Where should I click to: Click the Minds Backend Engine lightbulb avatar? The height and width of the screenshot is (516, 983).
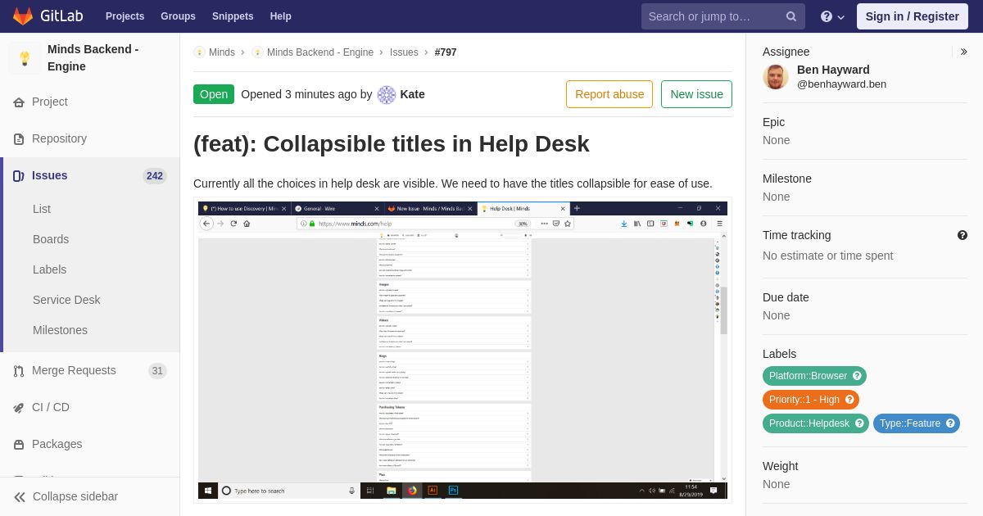(x=25, y=58)
